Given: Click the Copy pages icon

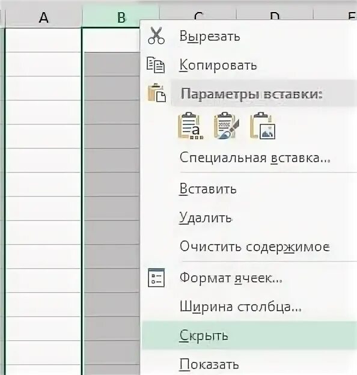Looking at the screenshot, I should point(156,64).
